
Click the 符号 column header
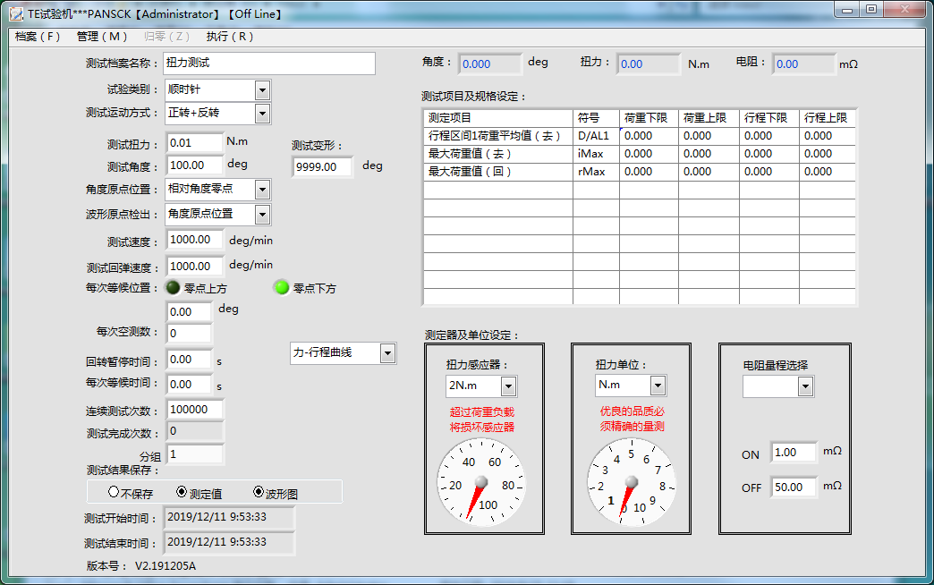tap(596, 118)
